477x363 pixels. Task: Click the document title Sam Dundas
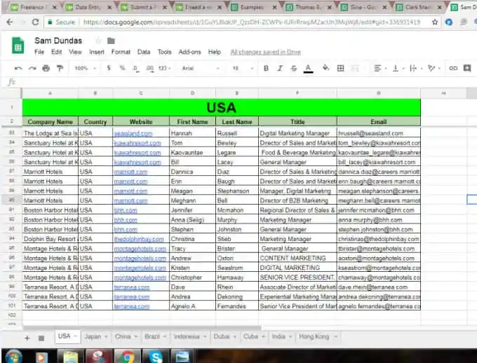(58, 41)
